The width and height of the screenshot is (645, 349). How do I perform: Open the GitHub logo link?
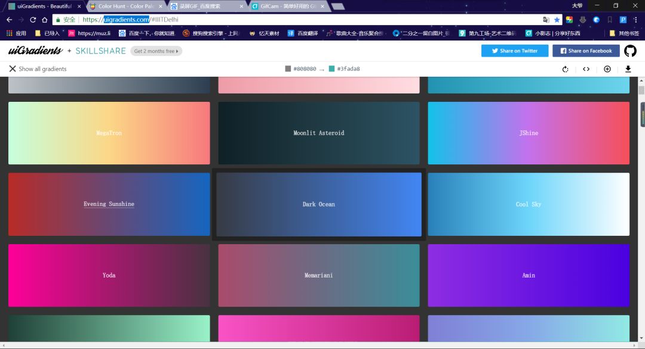click(630, 51)
